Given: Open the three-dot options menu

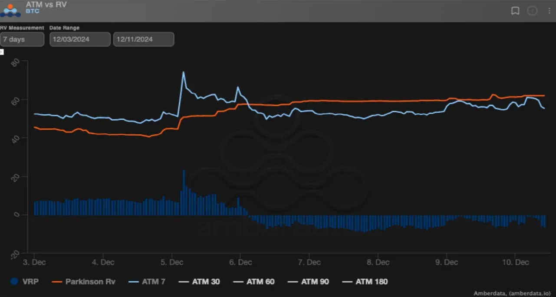Looking at the screenshot, I should (x=549, y=11).
